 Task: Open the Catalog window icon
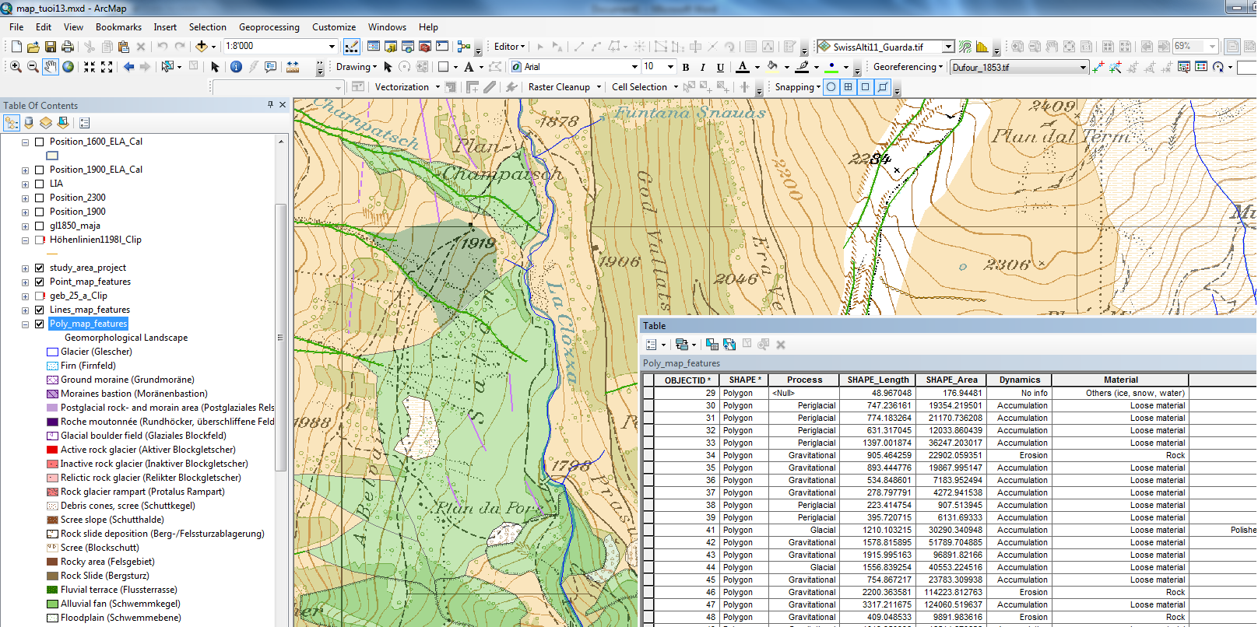[391, 47]
